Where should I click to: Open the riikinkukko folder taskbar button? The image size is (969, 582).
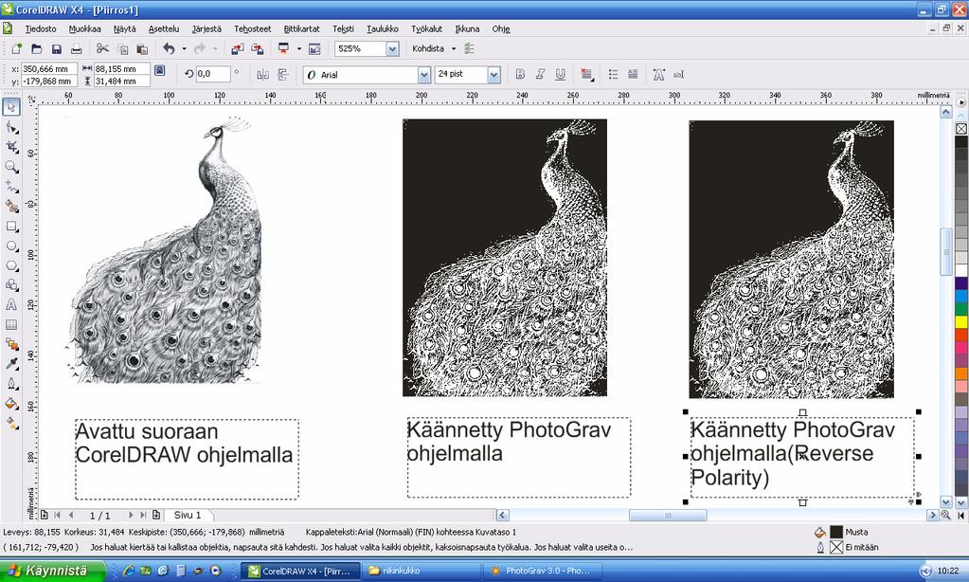422,571
